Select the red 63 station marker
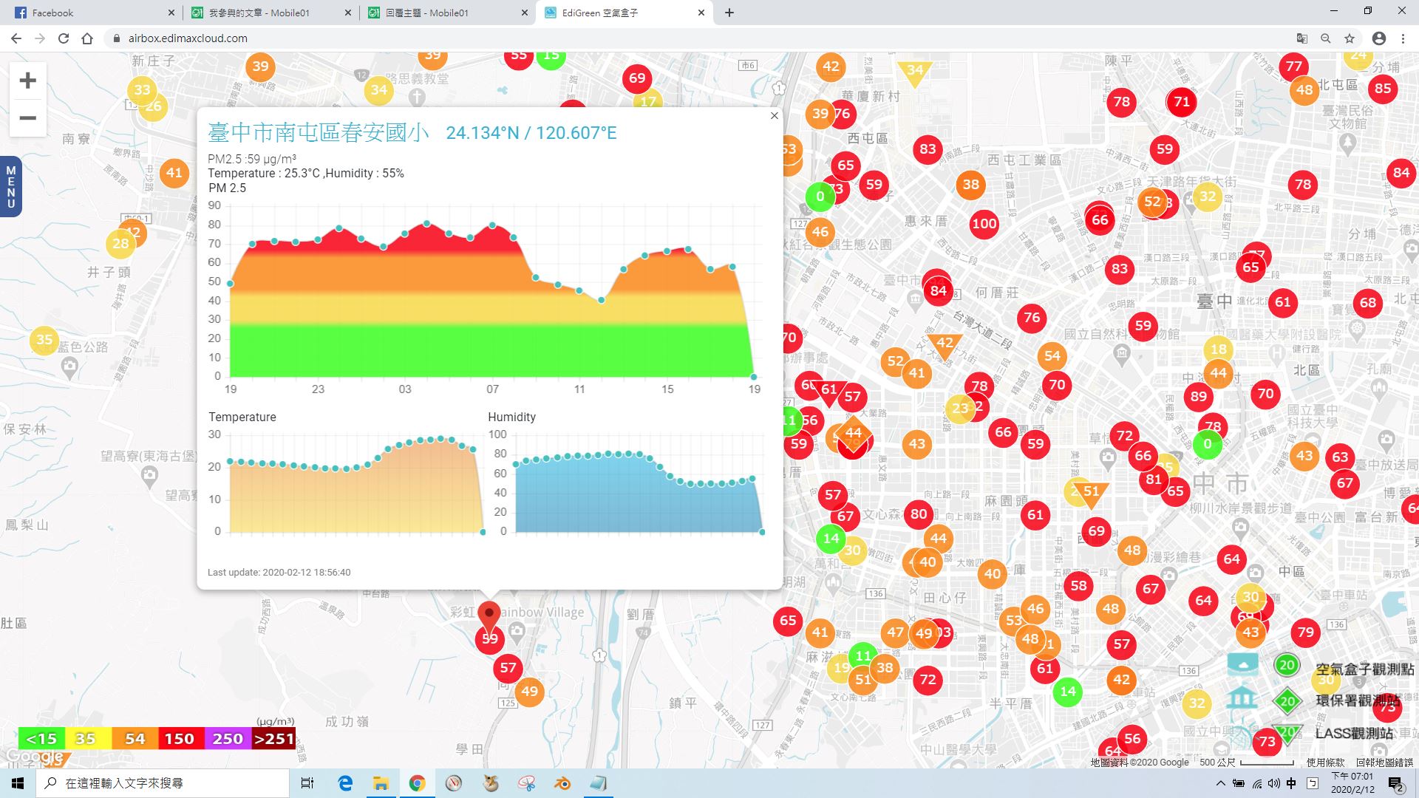This screenshot has height=798, width=1419. pos(1341,457)
